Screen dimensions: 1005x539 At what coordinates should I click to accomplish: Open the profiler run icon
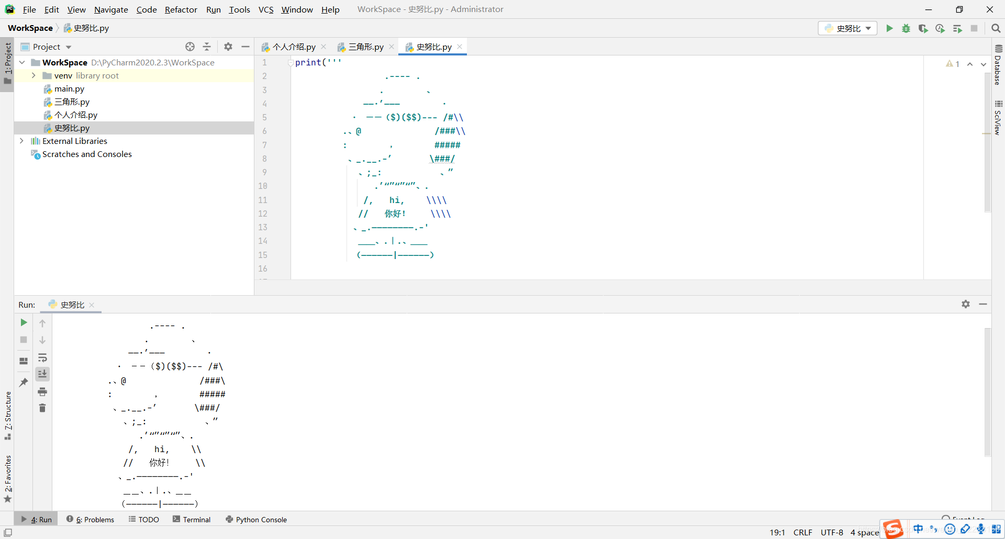pos(940,28)
